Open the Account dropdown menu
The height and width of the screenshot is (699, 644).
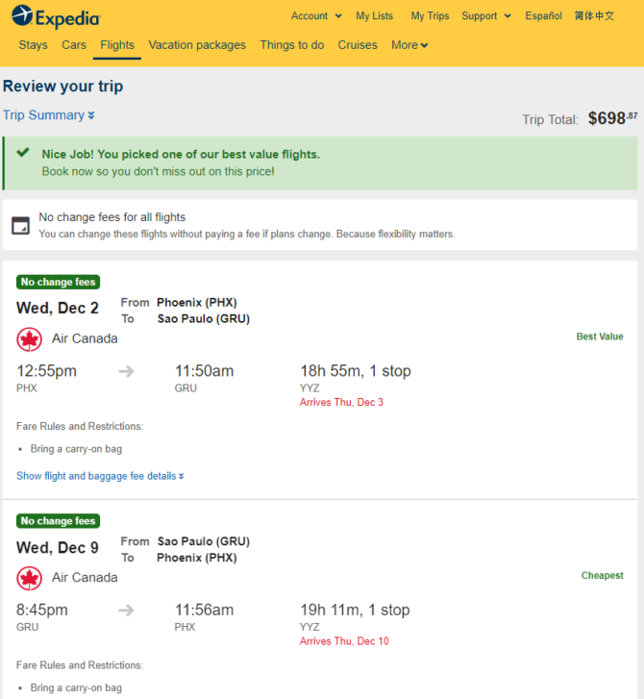tap(316, 16)
